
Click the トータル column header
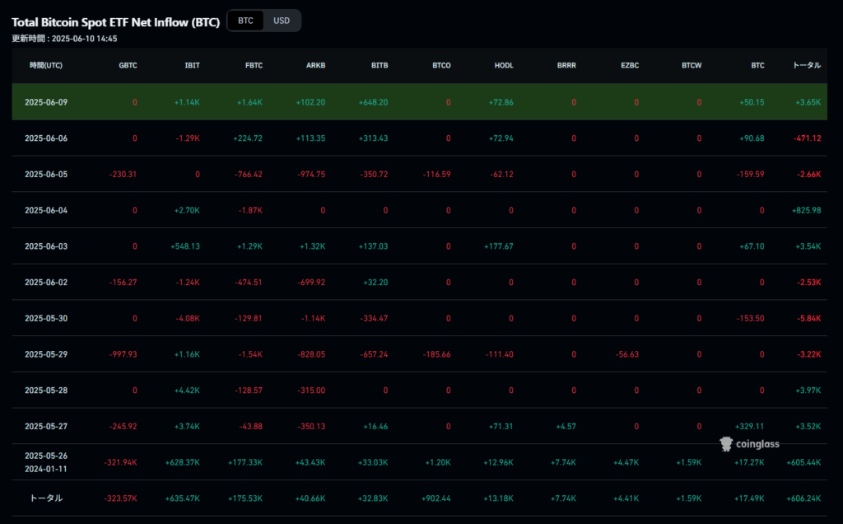807,65
